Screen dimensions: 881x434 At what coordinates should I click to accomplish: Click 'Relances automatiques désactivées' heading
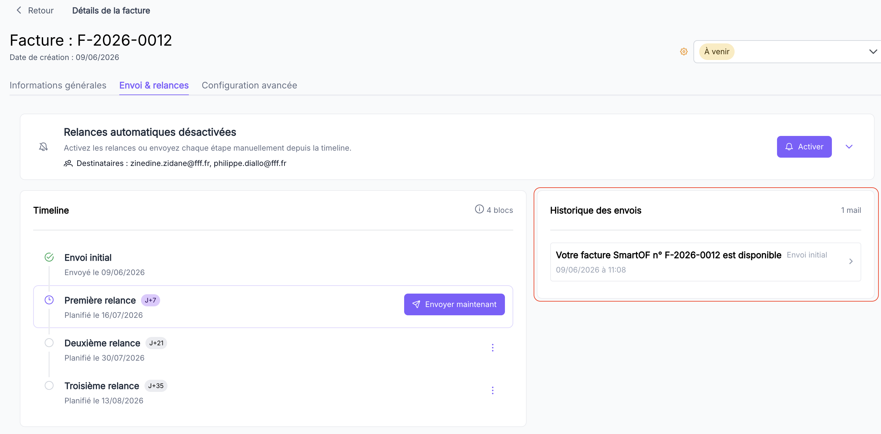[150, 132]
